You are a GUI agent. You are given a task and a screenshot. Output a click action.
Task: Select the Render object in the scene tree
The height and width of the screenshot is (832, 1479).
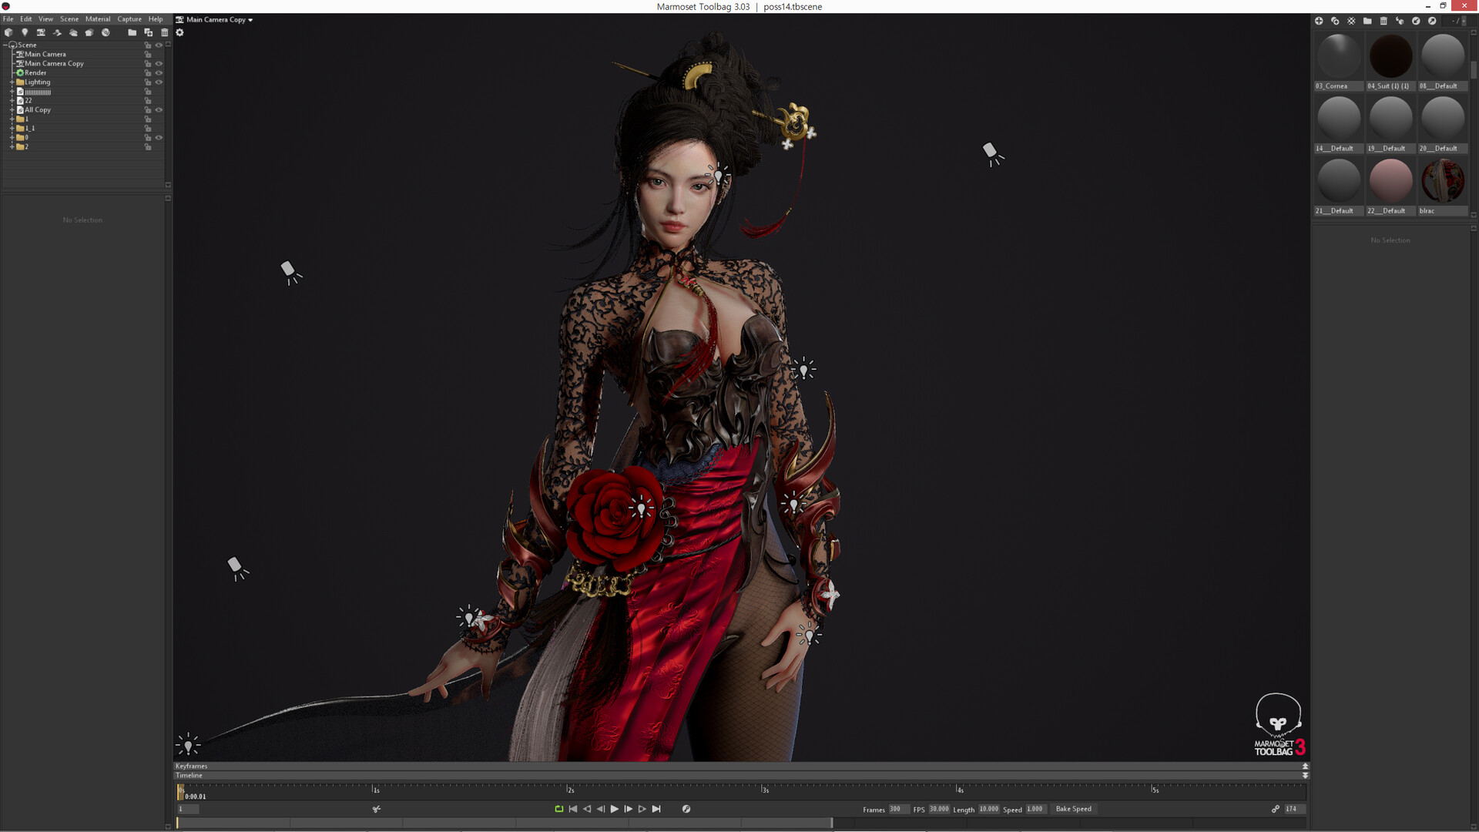point(35,72)
